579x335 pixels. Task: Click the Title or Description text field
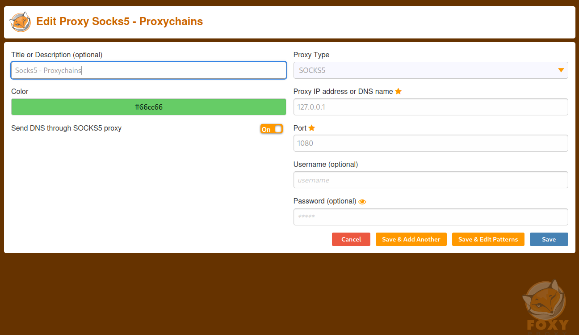pos(148,70)
